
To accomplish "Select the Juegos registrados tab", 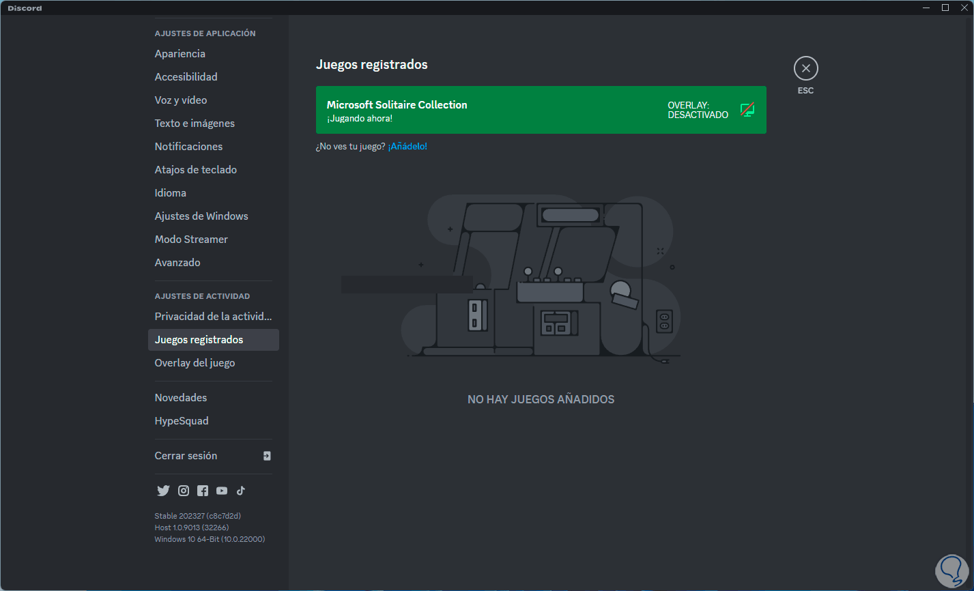I will pyautogui.click(x=213, y=340).
